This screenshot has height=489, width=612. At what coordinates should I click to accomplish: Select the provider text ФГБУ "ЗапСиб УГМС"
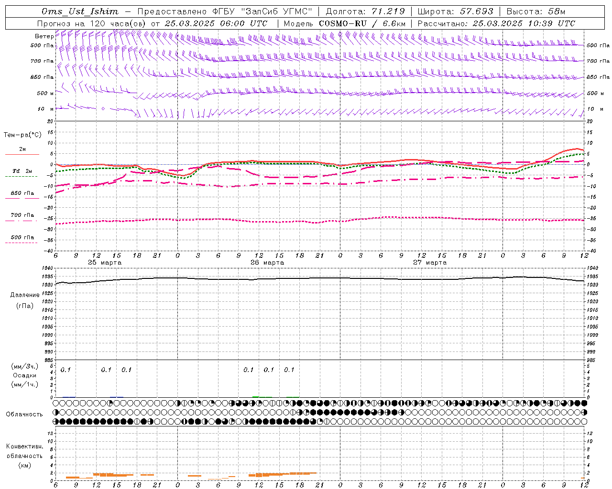coord(262,11)
